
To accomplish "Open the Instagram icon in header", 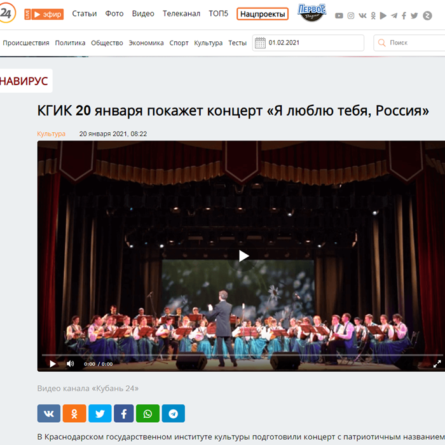I will click(351, 16).
